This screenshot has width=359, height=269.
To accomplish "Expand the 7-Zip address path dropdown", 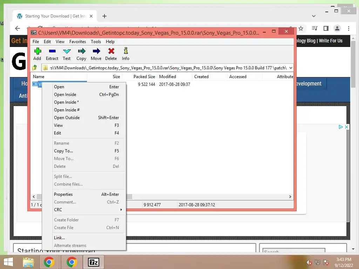I will coord(291,68).
